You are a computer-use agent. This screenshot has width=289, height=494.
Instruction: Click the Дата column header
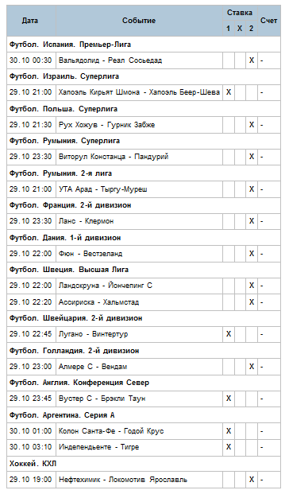coord(31,21)
